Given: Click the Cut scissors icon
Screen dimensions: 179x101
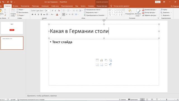Looking at the screenshot, I should tap(5, 10).
